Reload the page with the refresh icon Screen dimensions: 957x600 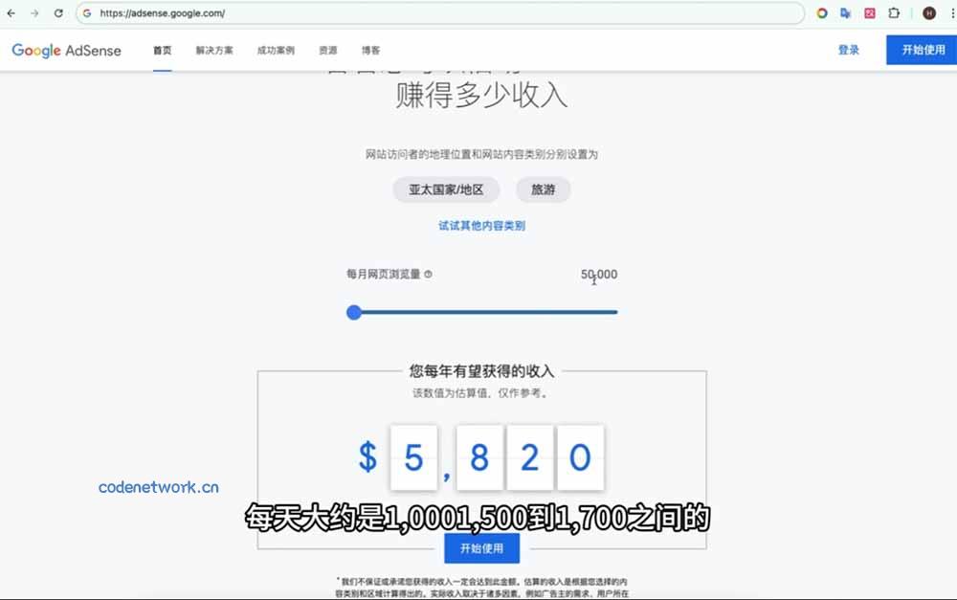click(58, 12)
